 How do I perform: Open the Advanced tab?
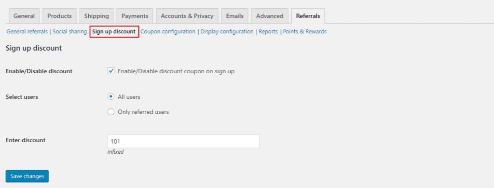[270, 16]
